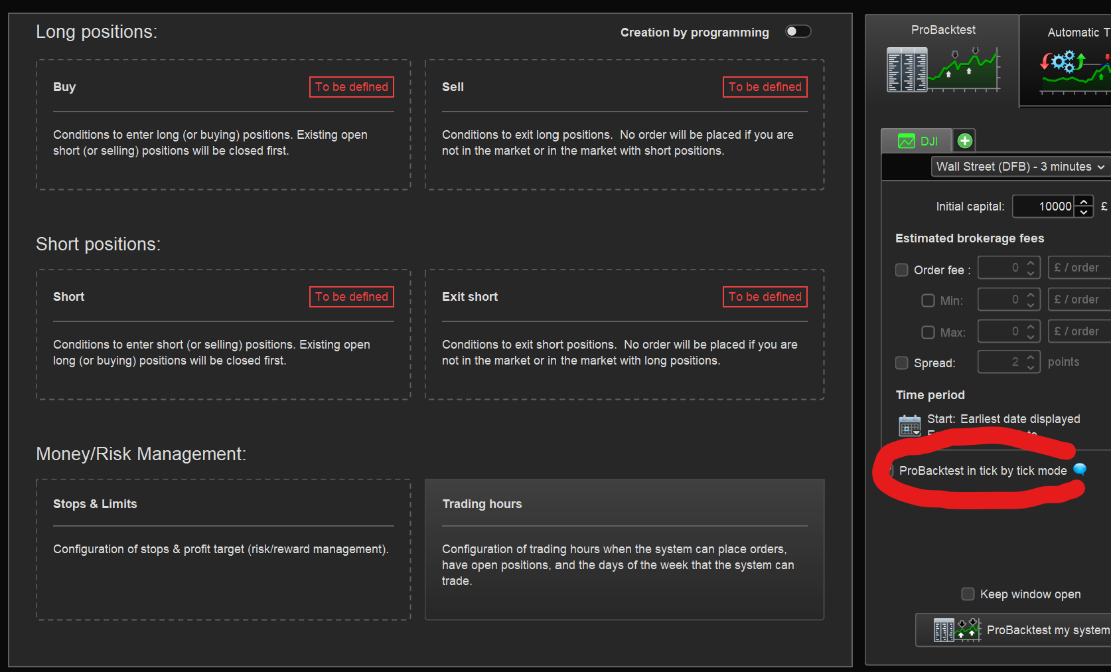
Task: Decrease Initial capital with down arrow
Action: 1084,212
